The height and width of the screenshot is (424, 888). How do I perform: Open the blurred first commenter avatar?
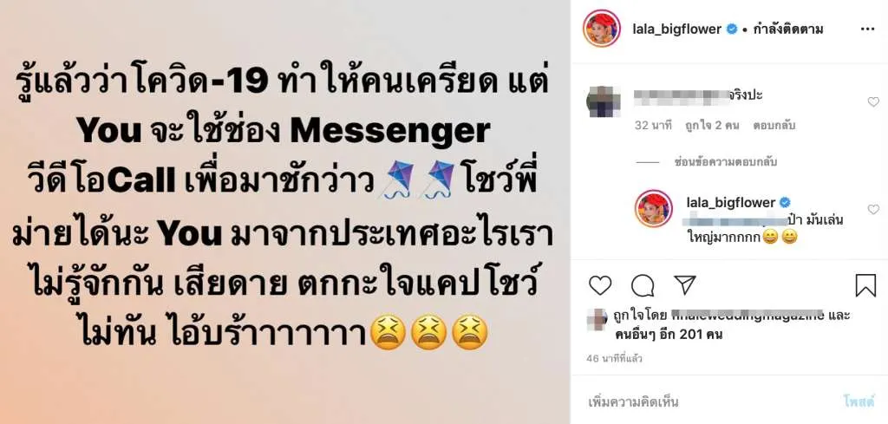pos(603,102)
